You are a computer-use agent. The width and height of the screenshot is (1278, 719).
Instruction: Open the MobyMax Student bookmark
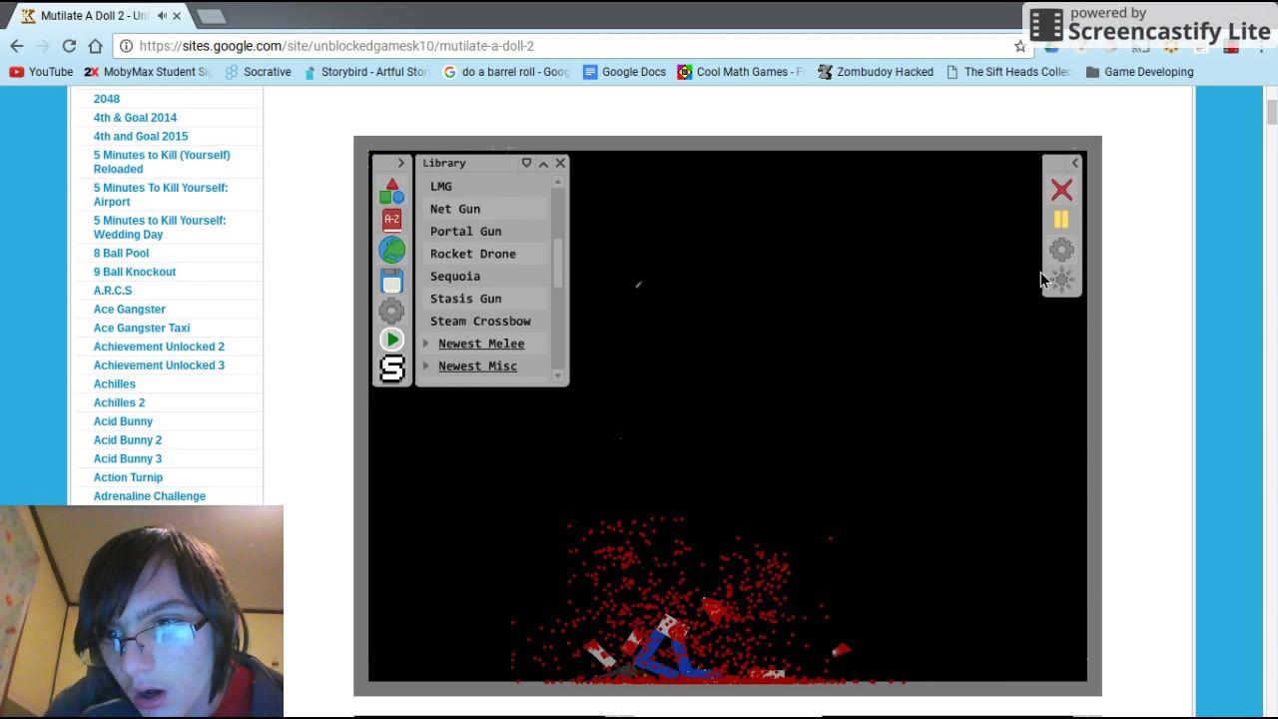tap(148, 72)
